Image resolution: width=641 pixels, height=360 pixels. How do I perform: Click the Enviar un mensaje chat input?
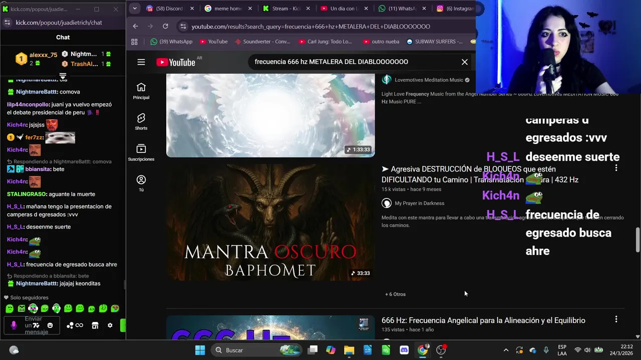coord(33,325)
